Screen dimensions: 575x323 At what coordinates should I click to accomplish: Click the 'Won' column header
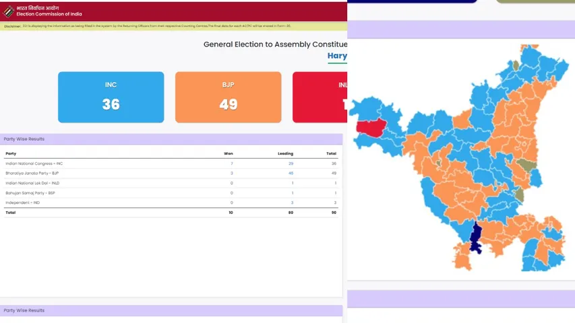click(229, 153)
